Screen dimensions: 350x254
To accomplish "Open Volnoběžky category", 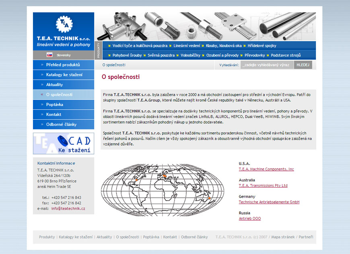I will coord(190,55).
